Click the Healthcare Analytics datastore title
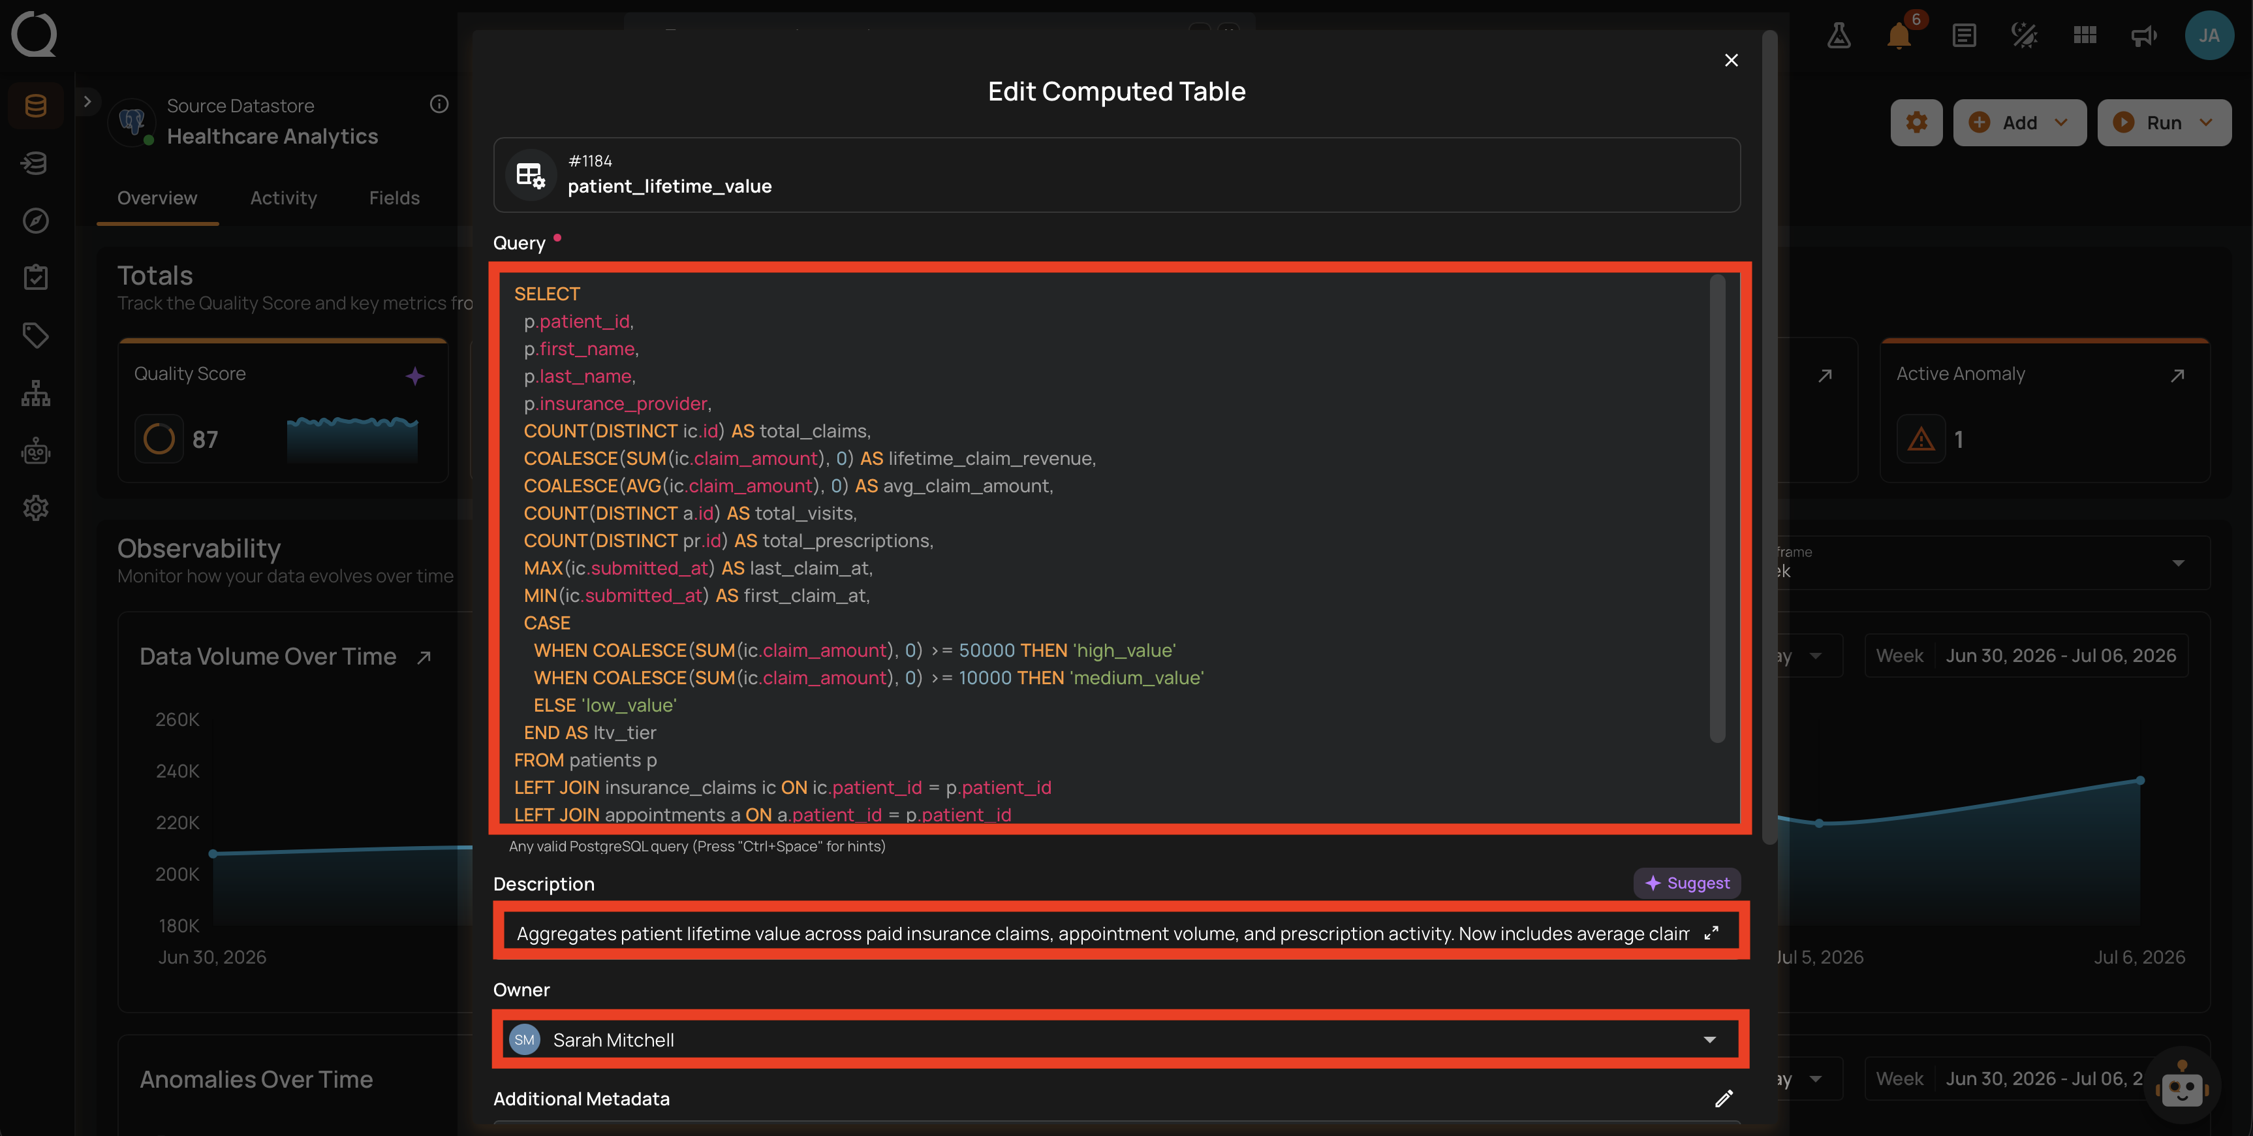2253x1136 pixels. (x=272, y=136)
